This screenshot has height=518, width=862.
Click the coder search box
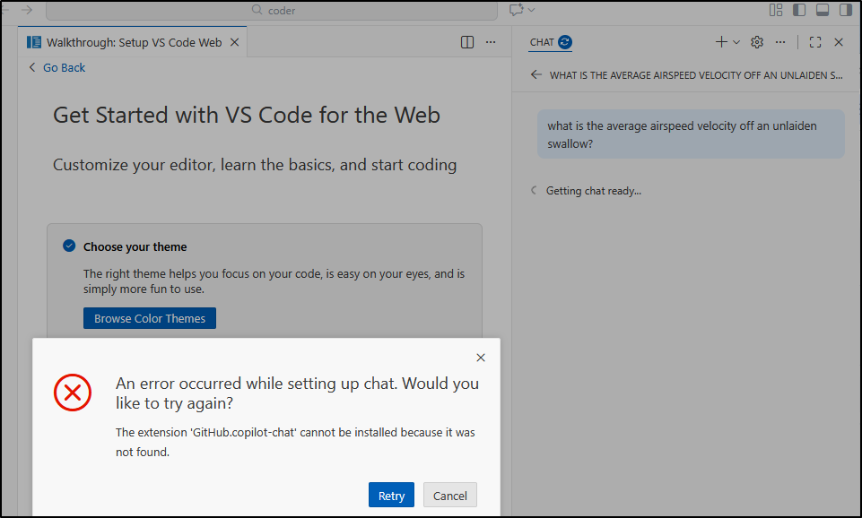point(272,11)
